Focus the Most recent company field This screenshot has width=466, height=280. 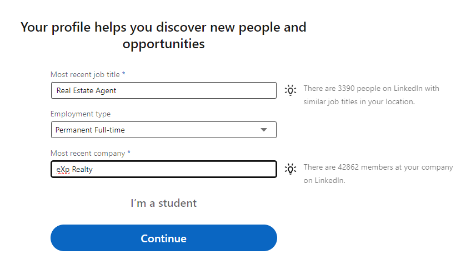[163, 169]
